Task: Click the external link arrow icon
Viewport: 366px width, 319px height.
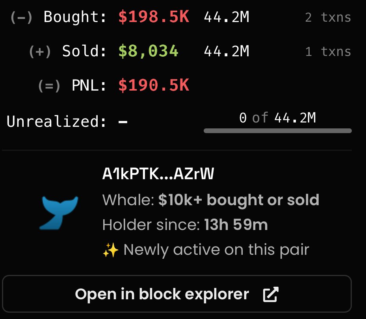Action: (271, 294)
